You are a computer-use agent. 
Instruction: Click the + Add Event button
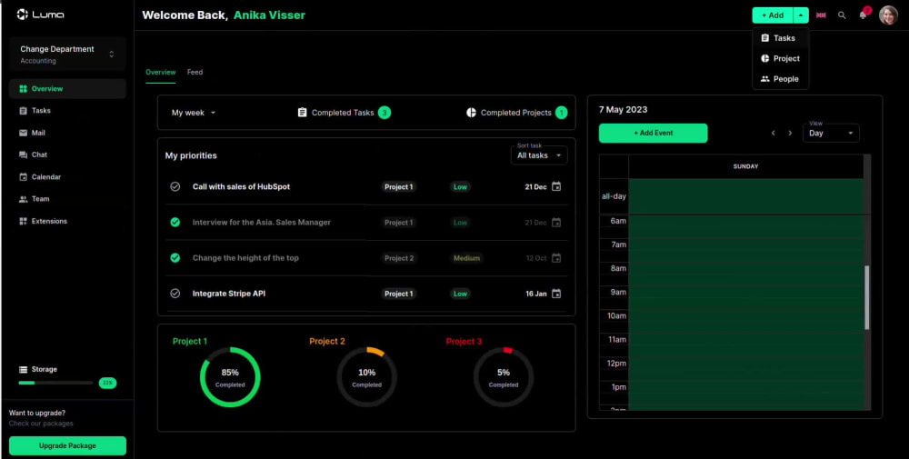click(654, 134)
